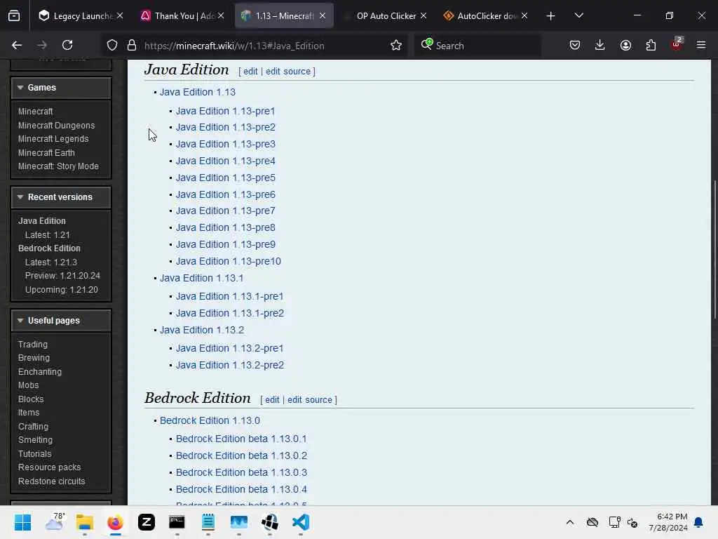Click the page vertical scrollbar
Screen dimensions: 718x539
714,250
